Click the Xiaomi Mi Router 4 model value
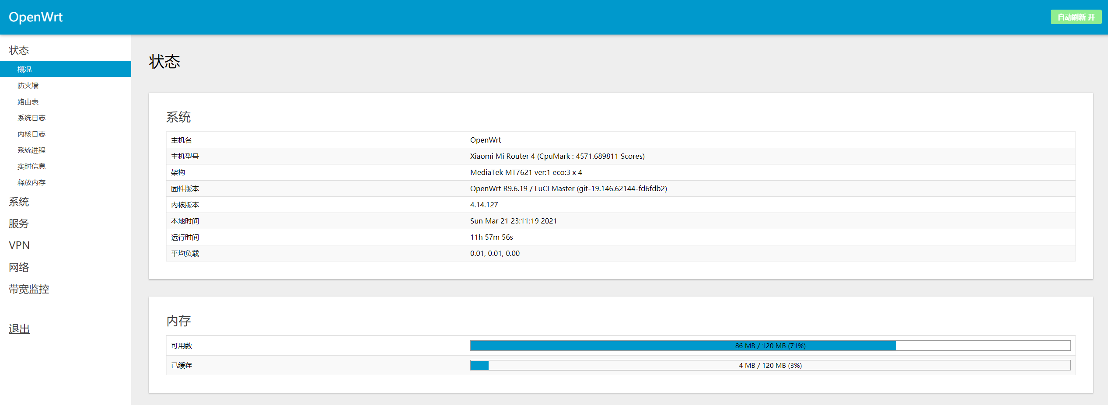The image size is (1108, 405). (x=557, y=156)
